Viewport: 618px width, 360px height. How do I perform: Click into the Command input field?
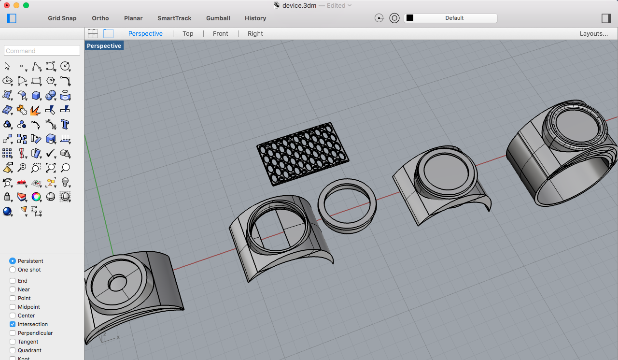pyautogui.click(x=42, y=50)
